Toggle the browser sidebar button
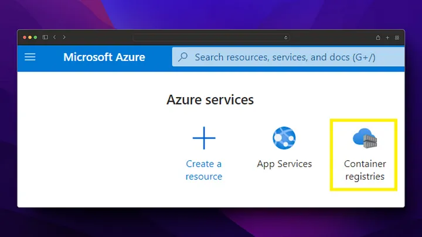Viewport: 422px width, 237px height. (x=45, y=37)
